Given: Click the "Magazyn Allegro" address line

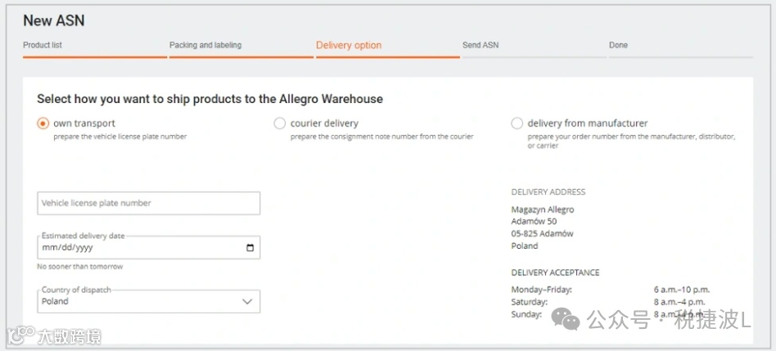Looking at the screenshot, I should [543, 209].
